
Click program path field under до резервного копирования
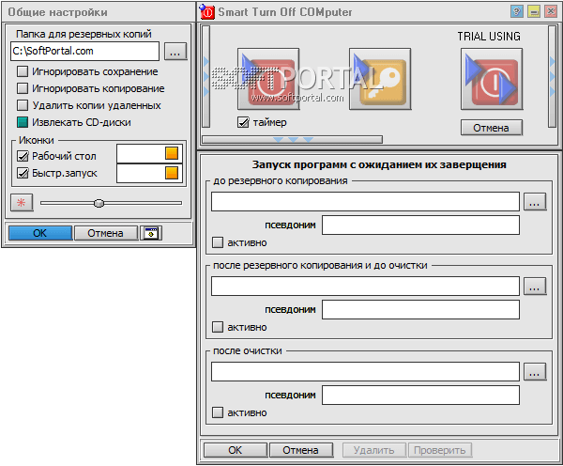tap(365, 201)
